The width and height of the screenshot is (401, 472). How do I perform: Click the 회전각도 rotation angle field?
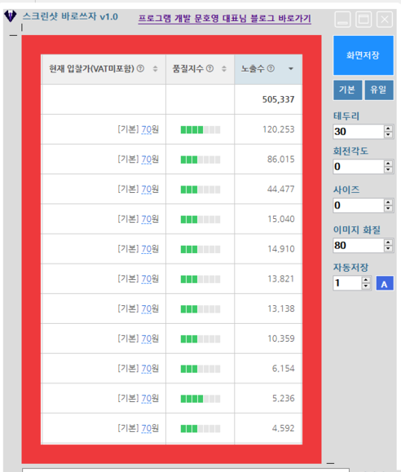358,167
